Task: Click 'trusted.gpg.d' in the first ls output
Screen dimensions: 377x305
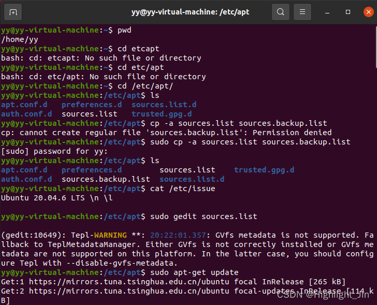Action: pyautogui.click(x=162, y=114)
